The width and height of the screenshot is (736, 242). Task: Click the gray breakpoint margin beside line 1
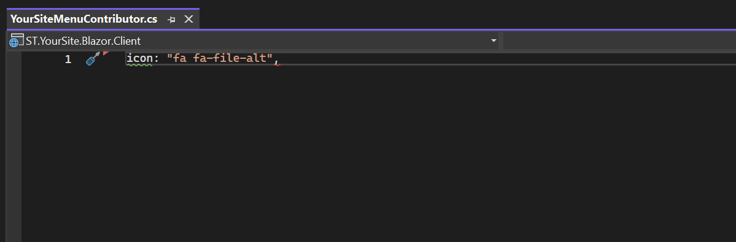click(14, 59)
